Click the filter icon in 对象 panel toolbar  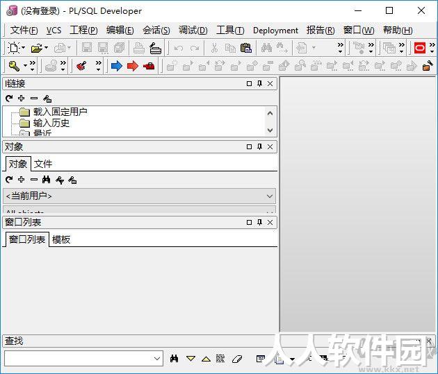[x=60, y=180]
